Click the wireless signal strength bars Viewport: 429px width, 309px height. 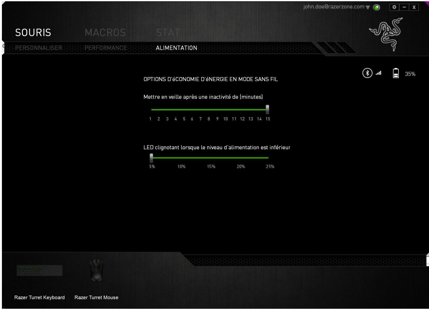click(x=378, y=73)
